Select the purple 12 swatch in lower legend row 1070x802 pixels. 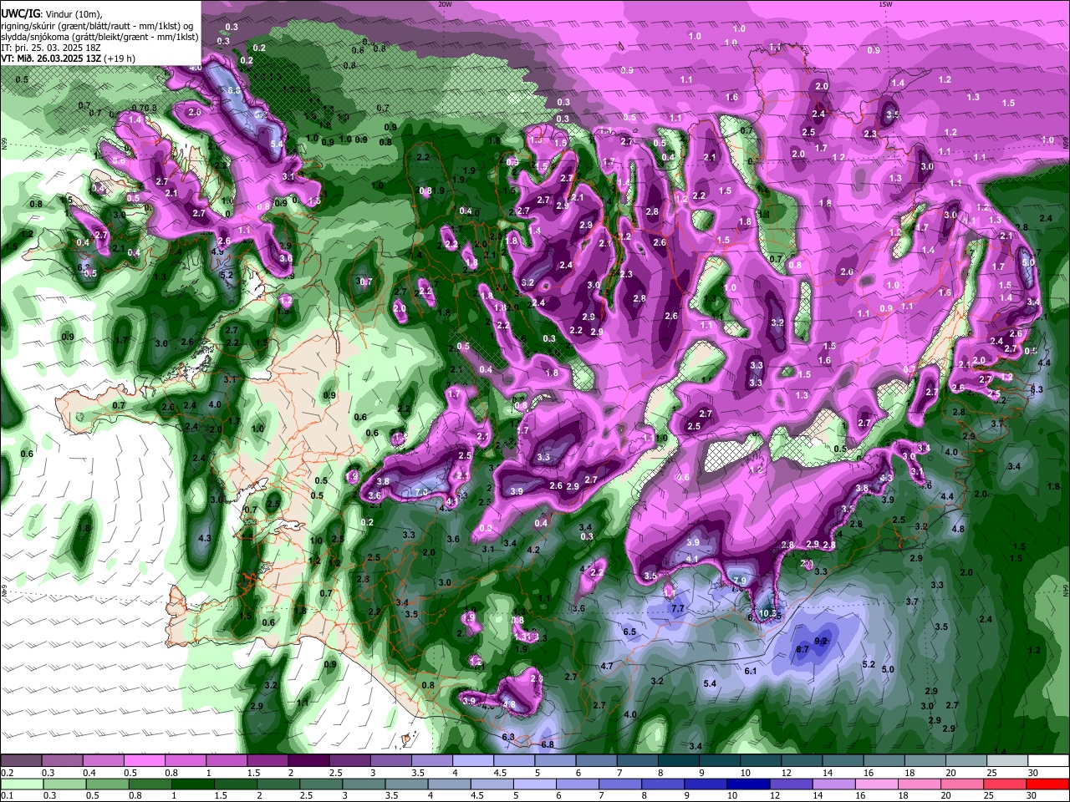pyautogui.click(x=792, y=784)
